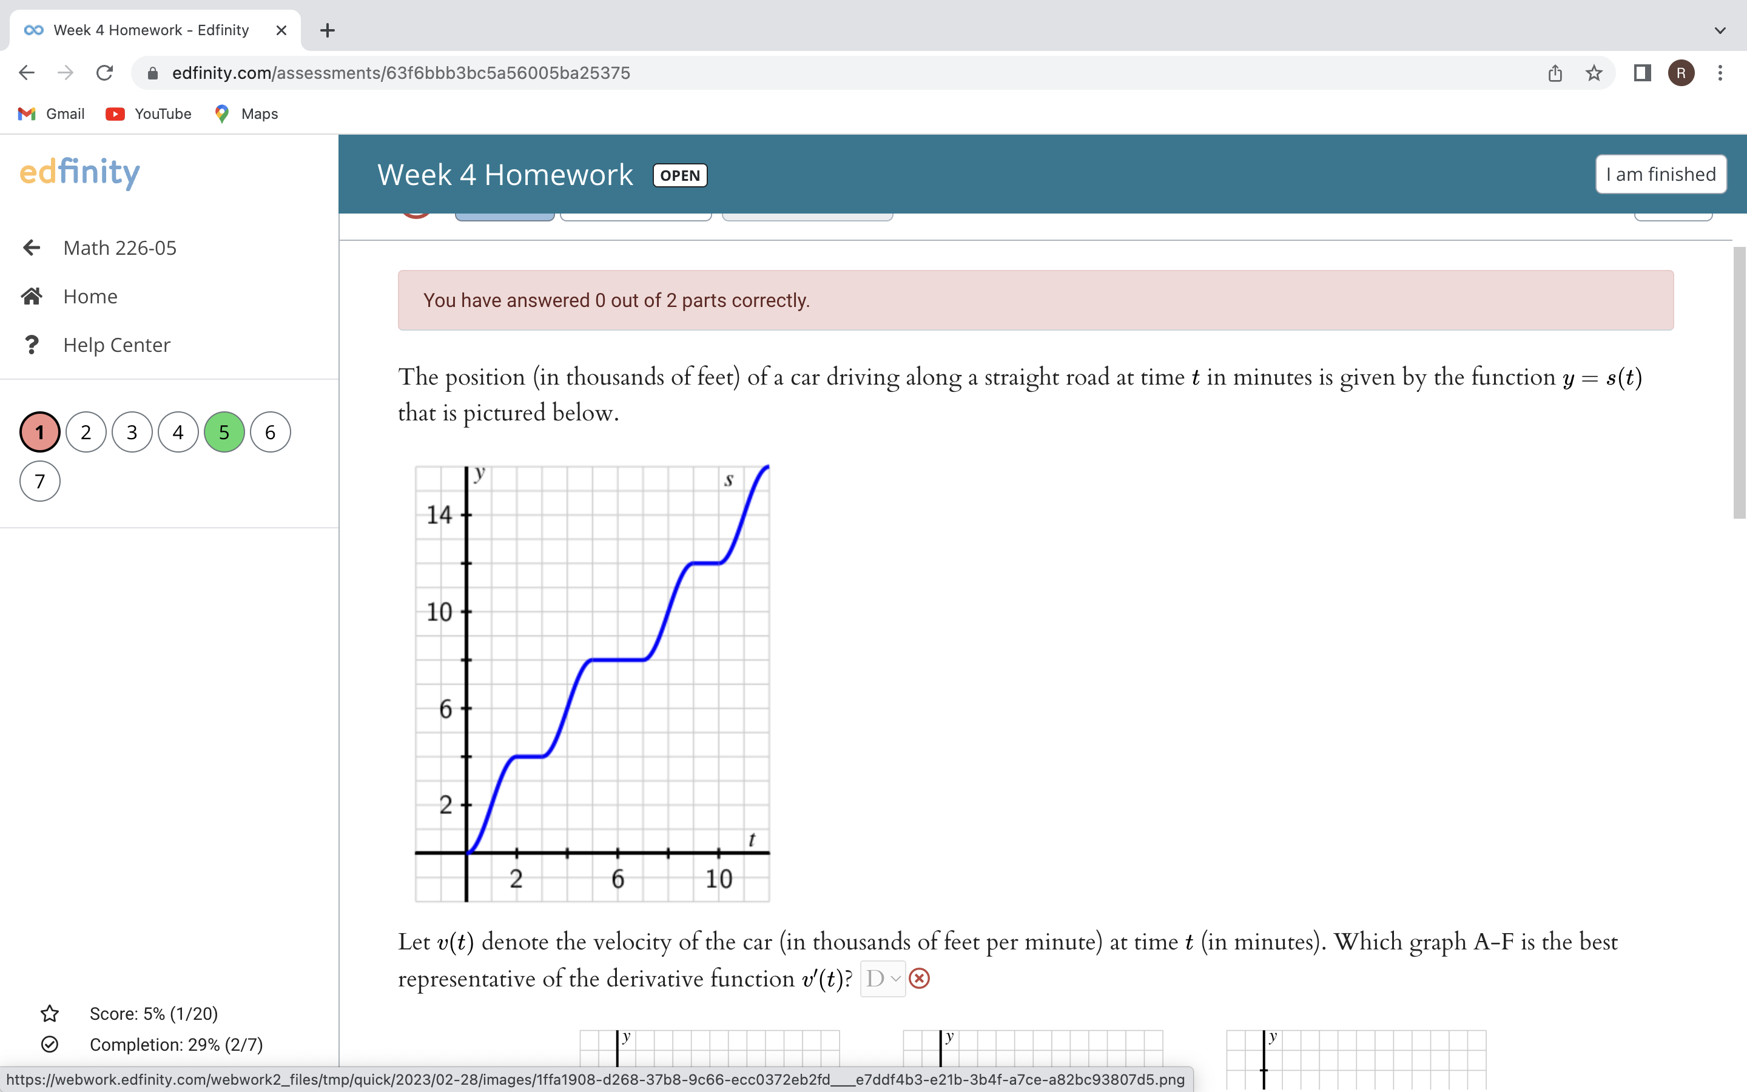Image resolution: width=1747 pixels, height=1092 pixels.
Task: Click the browser back navigation arrow
Action: click(26, 72)
